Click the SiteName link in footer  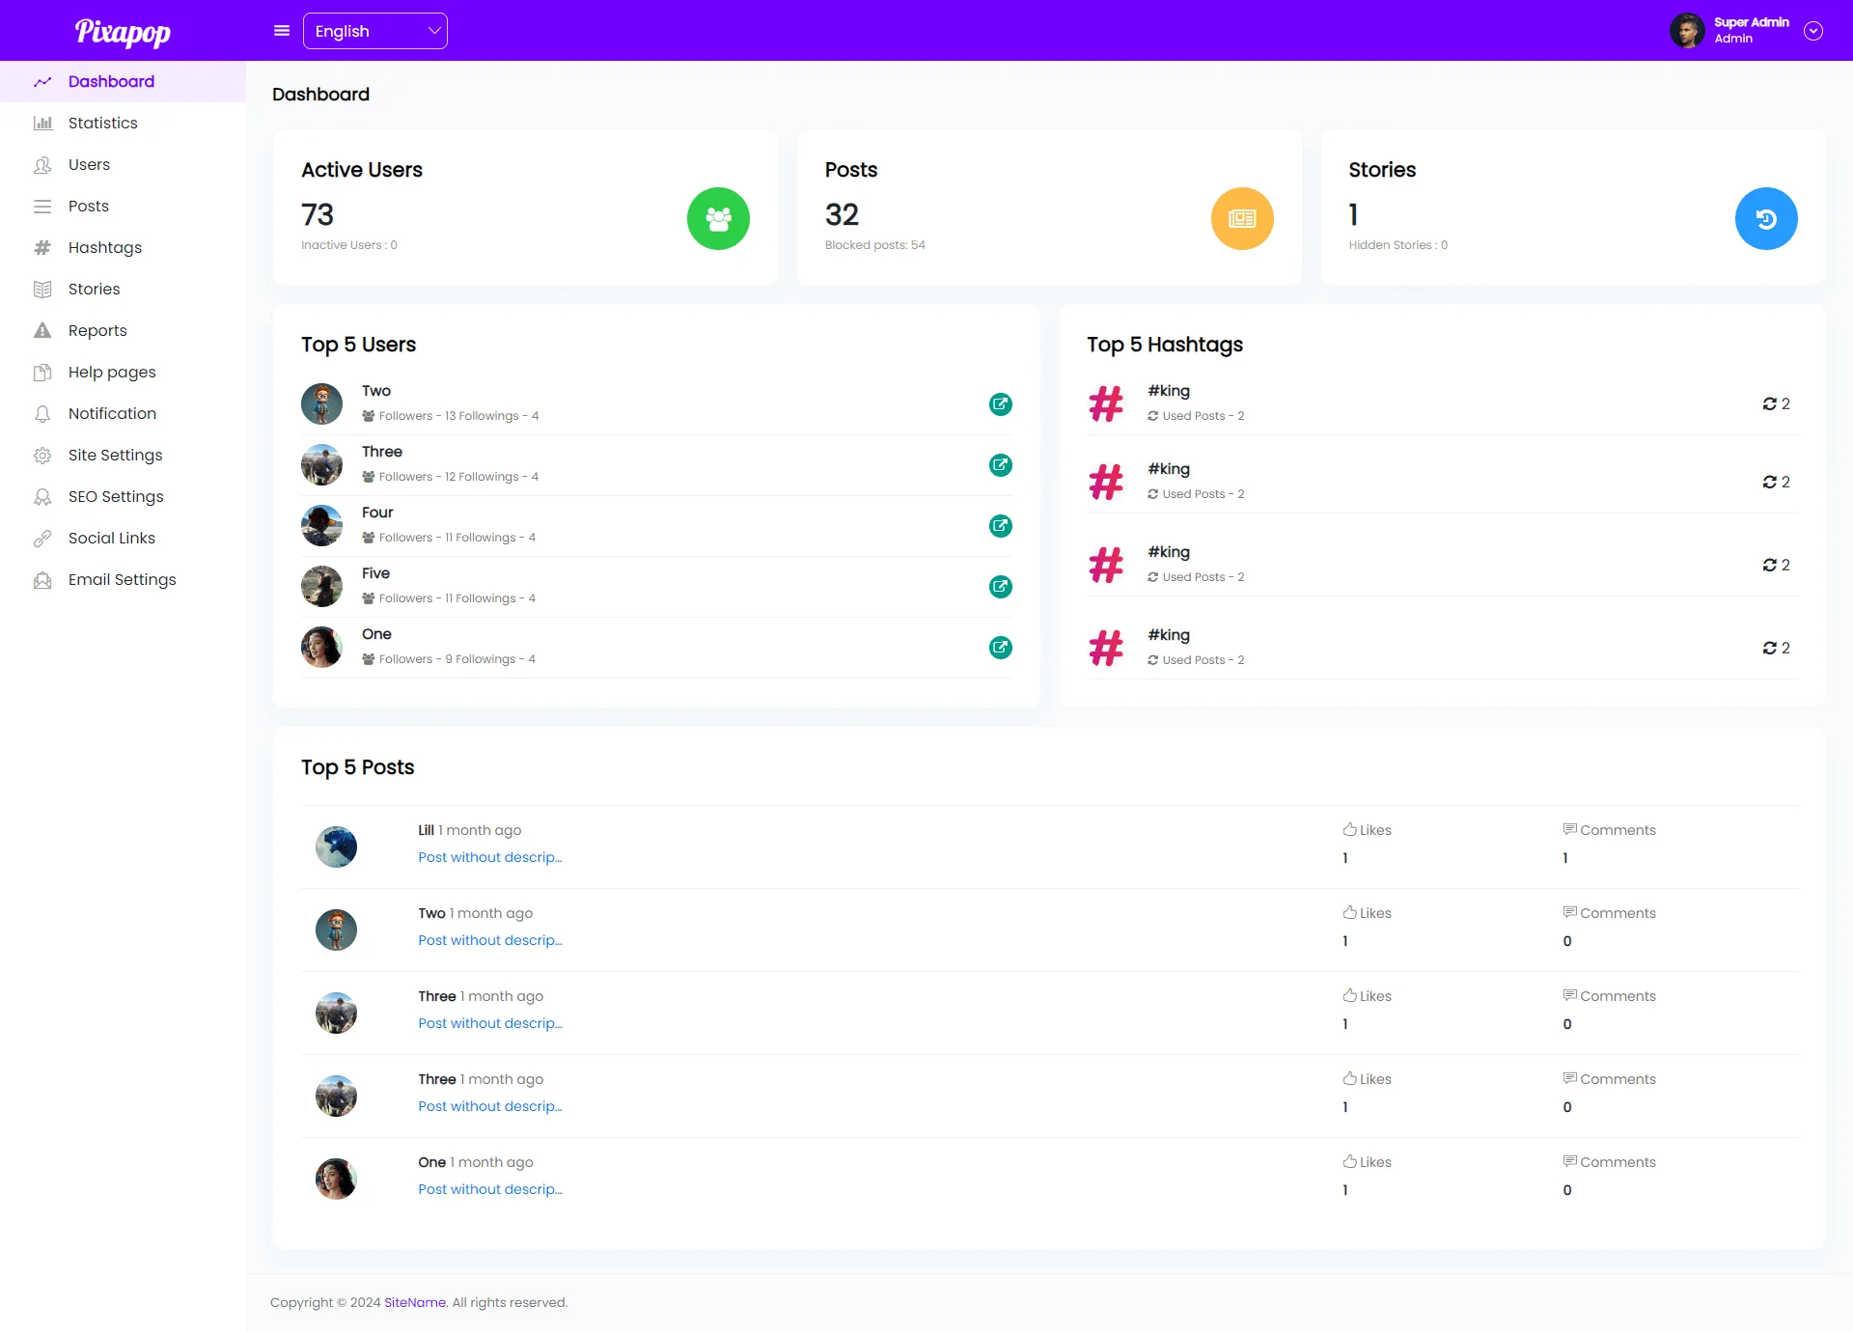[x=415, y=1302]
